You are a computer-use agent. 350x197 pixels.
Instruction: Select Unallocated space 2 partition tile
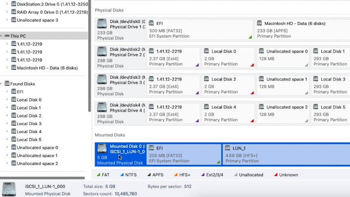[x=283, y=113]
